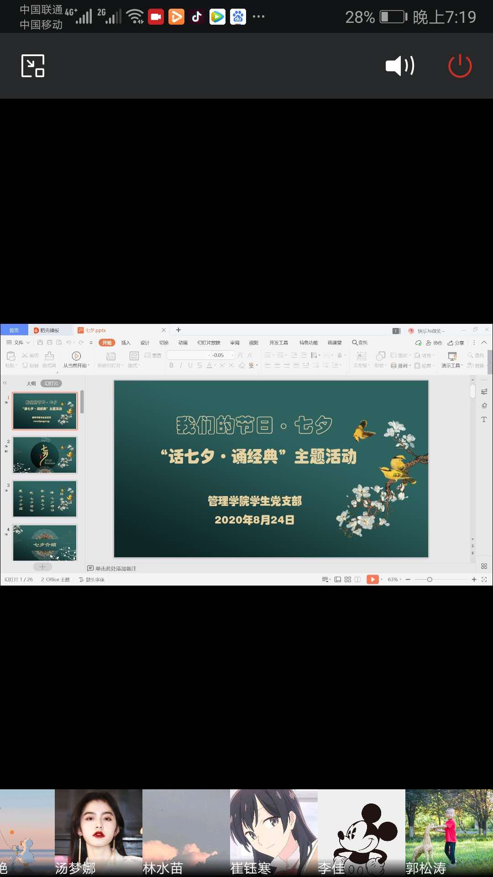This screenshot has width=493, height=877.
Task: Collapse the ribbon using the chevron arrow
Action: click(x=484, y=343)
